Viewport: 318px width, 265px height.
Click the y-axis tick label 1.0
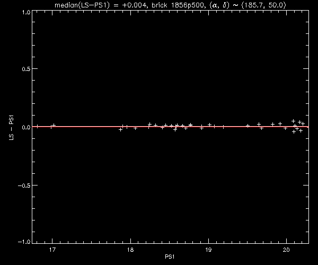click(x=26, y=12)
